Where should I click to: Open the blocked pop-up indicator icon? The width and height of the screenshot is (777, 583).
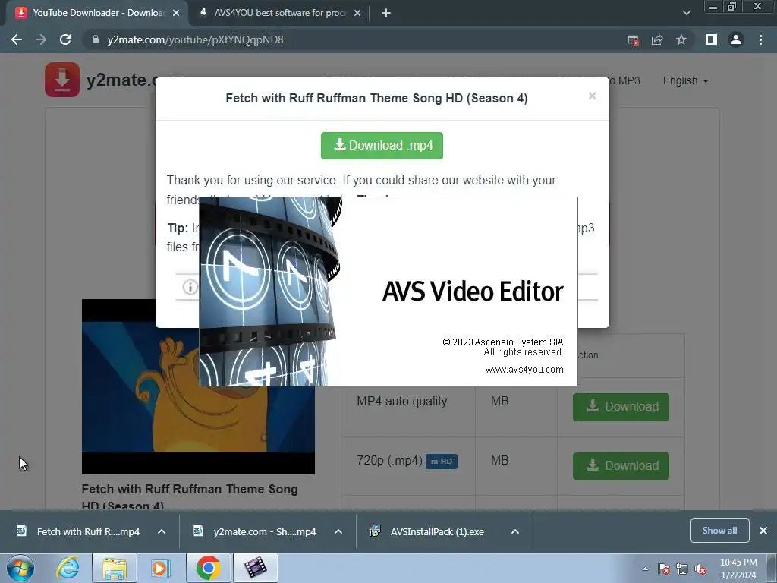(x=633, y=40)
